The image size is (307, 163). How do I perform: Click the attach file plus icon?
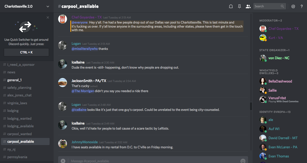(x=63, y=161)
